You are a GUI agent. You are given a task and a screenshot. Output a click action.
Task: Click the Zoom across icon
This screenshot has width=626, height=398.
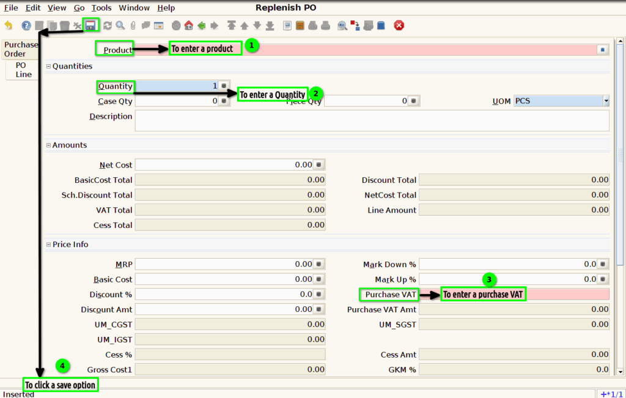coord(342,26)
